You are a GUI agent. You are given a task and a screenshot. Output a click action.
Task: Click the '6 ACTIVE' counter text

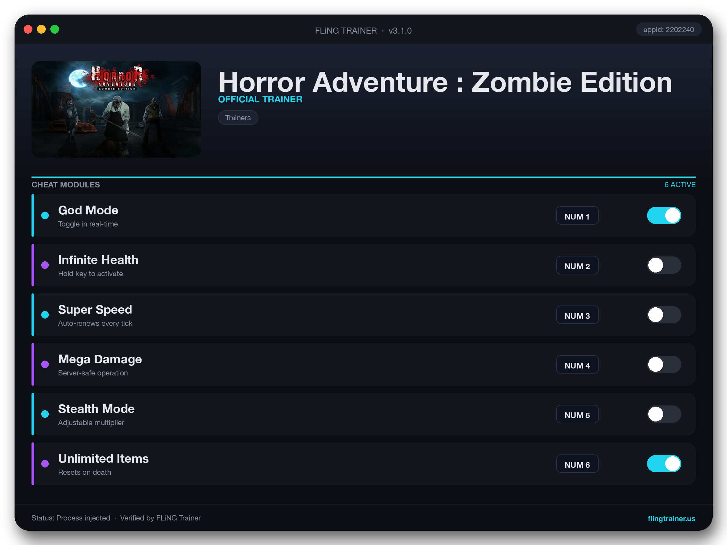pos(680,185)
